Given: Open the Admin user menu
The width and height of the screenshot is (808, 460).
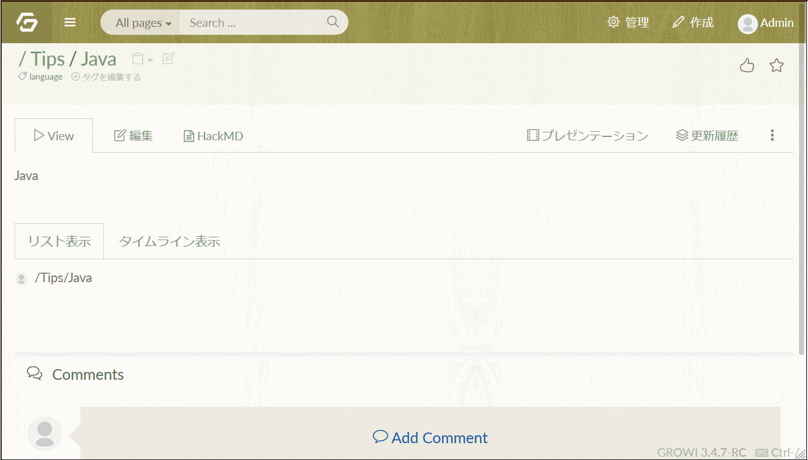Looking at the screenshot, I should (x=765, y=23).
